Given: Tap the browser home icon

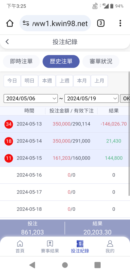Looking at the screenshot, I should coord(10,23).
